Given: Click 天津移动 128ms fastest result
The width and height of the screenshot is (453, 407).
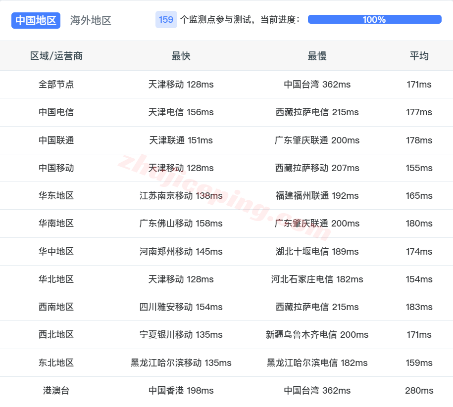Looking at the screenshot, I should 182,85.
